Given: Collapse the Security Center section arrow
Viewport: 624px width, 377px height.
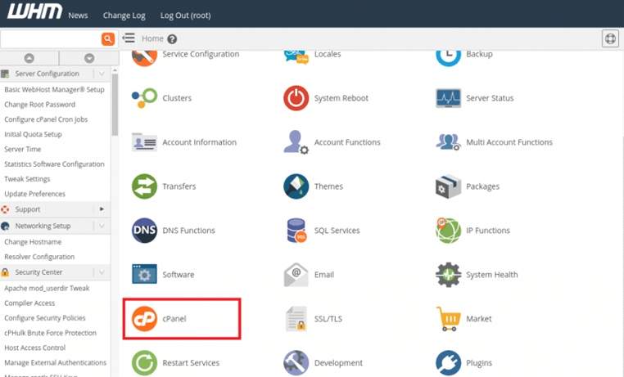Looking at the screenshot, I should [102, 272].
